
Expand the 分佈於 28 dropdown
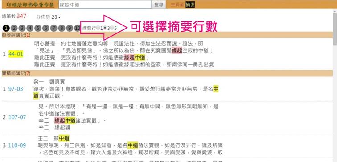point(56,17)
